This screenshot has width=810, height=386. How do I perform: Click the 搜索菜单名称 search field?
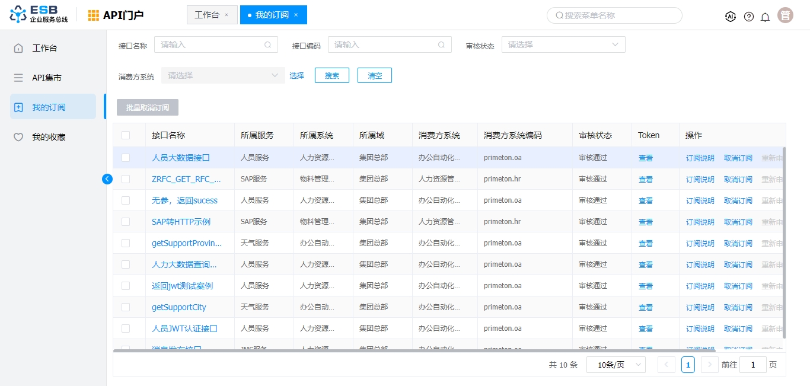614,15
